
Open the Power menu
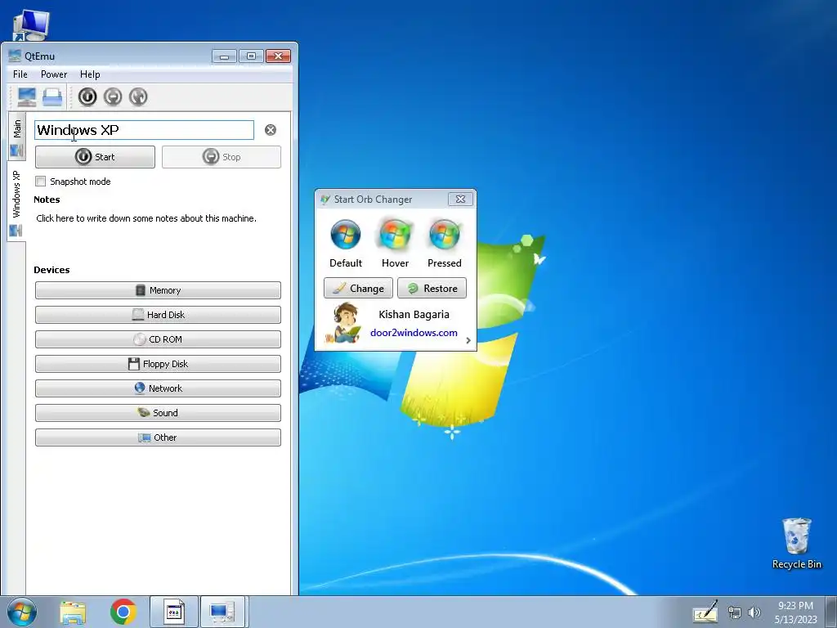pos(54,74)
